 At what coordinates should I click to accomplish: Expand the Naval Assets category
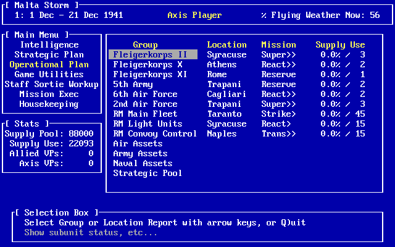pyautogui.click(x=143, y=163)
